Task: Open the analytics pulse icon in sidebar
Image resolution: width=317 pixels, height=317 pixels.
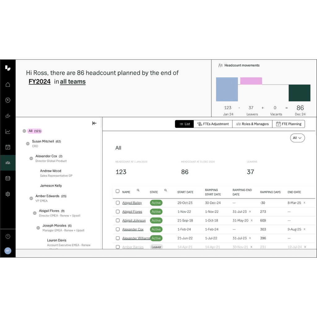Action: [8, 116]
